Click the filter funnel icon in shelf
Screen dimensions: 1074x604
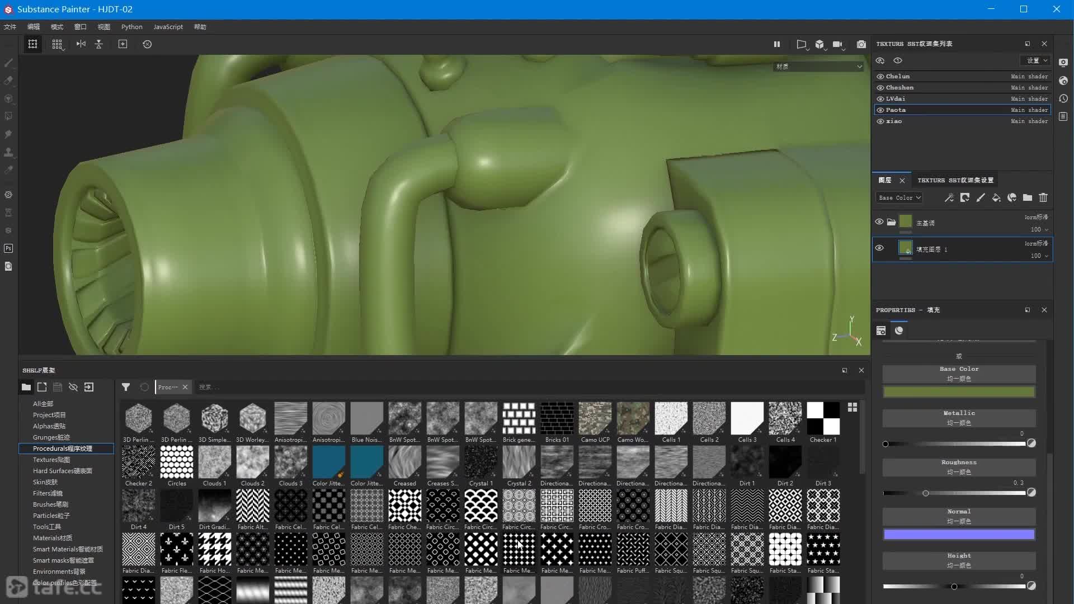point(126,387)
